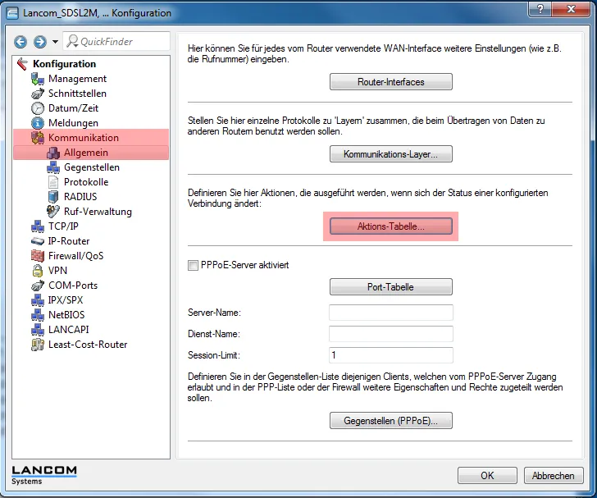The height and width of the screenshot is (498, 597).
Task: Open the IP-Router tree entry
Action: point(69,241)
